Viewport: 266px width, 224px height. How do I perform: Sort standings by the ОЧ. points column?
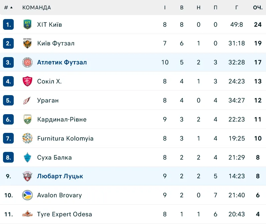[x=257, y=7]
